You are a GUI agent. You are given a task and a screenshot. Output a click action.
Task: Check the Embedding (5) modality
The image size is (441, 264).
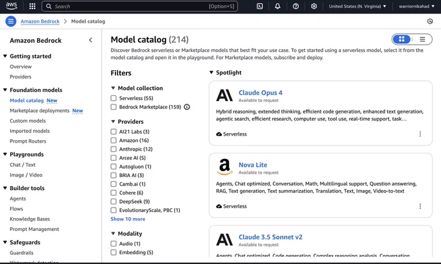point(113,252)
